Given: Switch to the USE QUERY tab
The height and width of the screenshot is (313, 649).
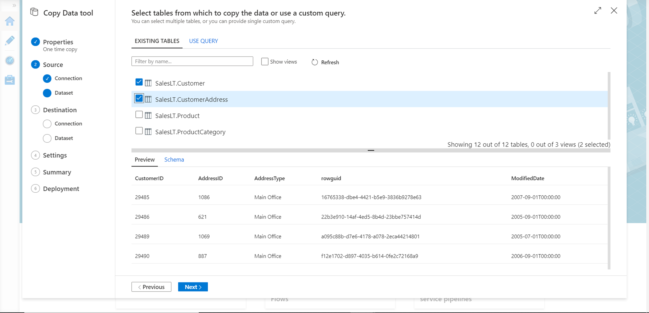Looking at the screenshot, I should coord(203,41).
